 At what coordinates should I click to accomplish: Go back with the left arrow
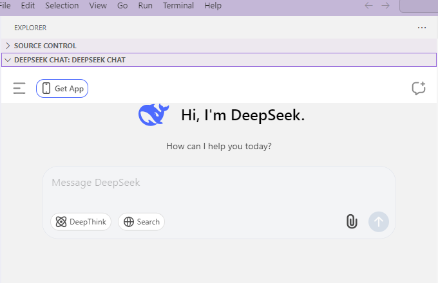pos(368,6)
